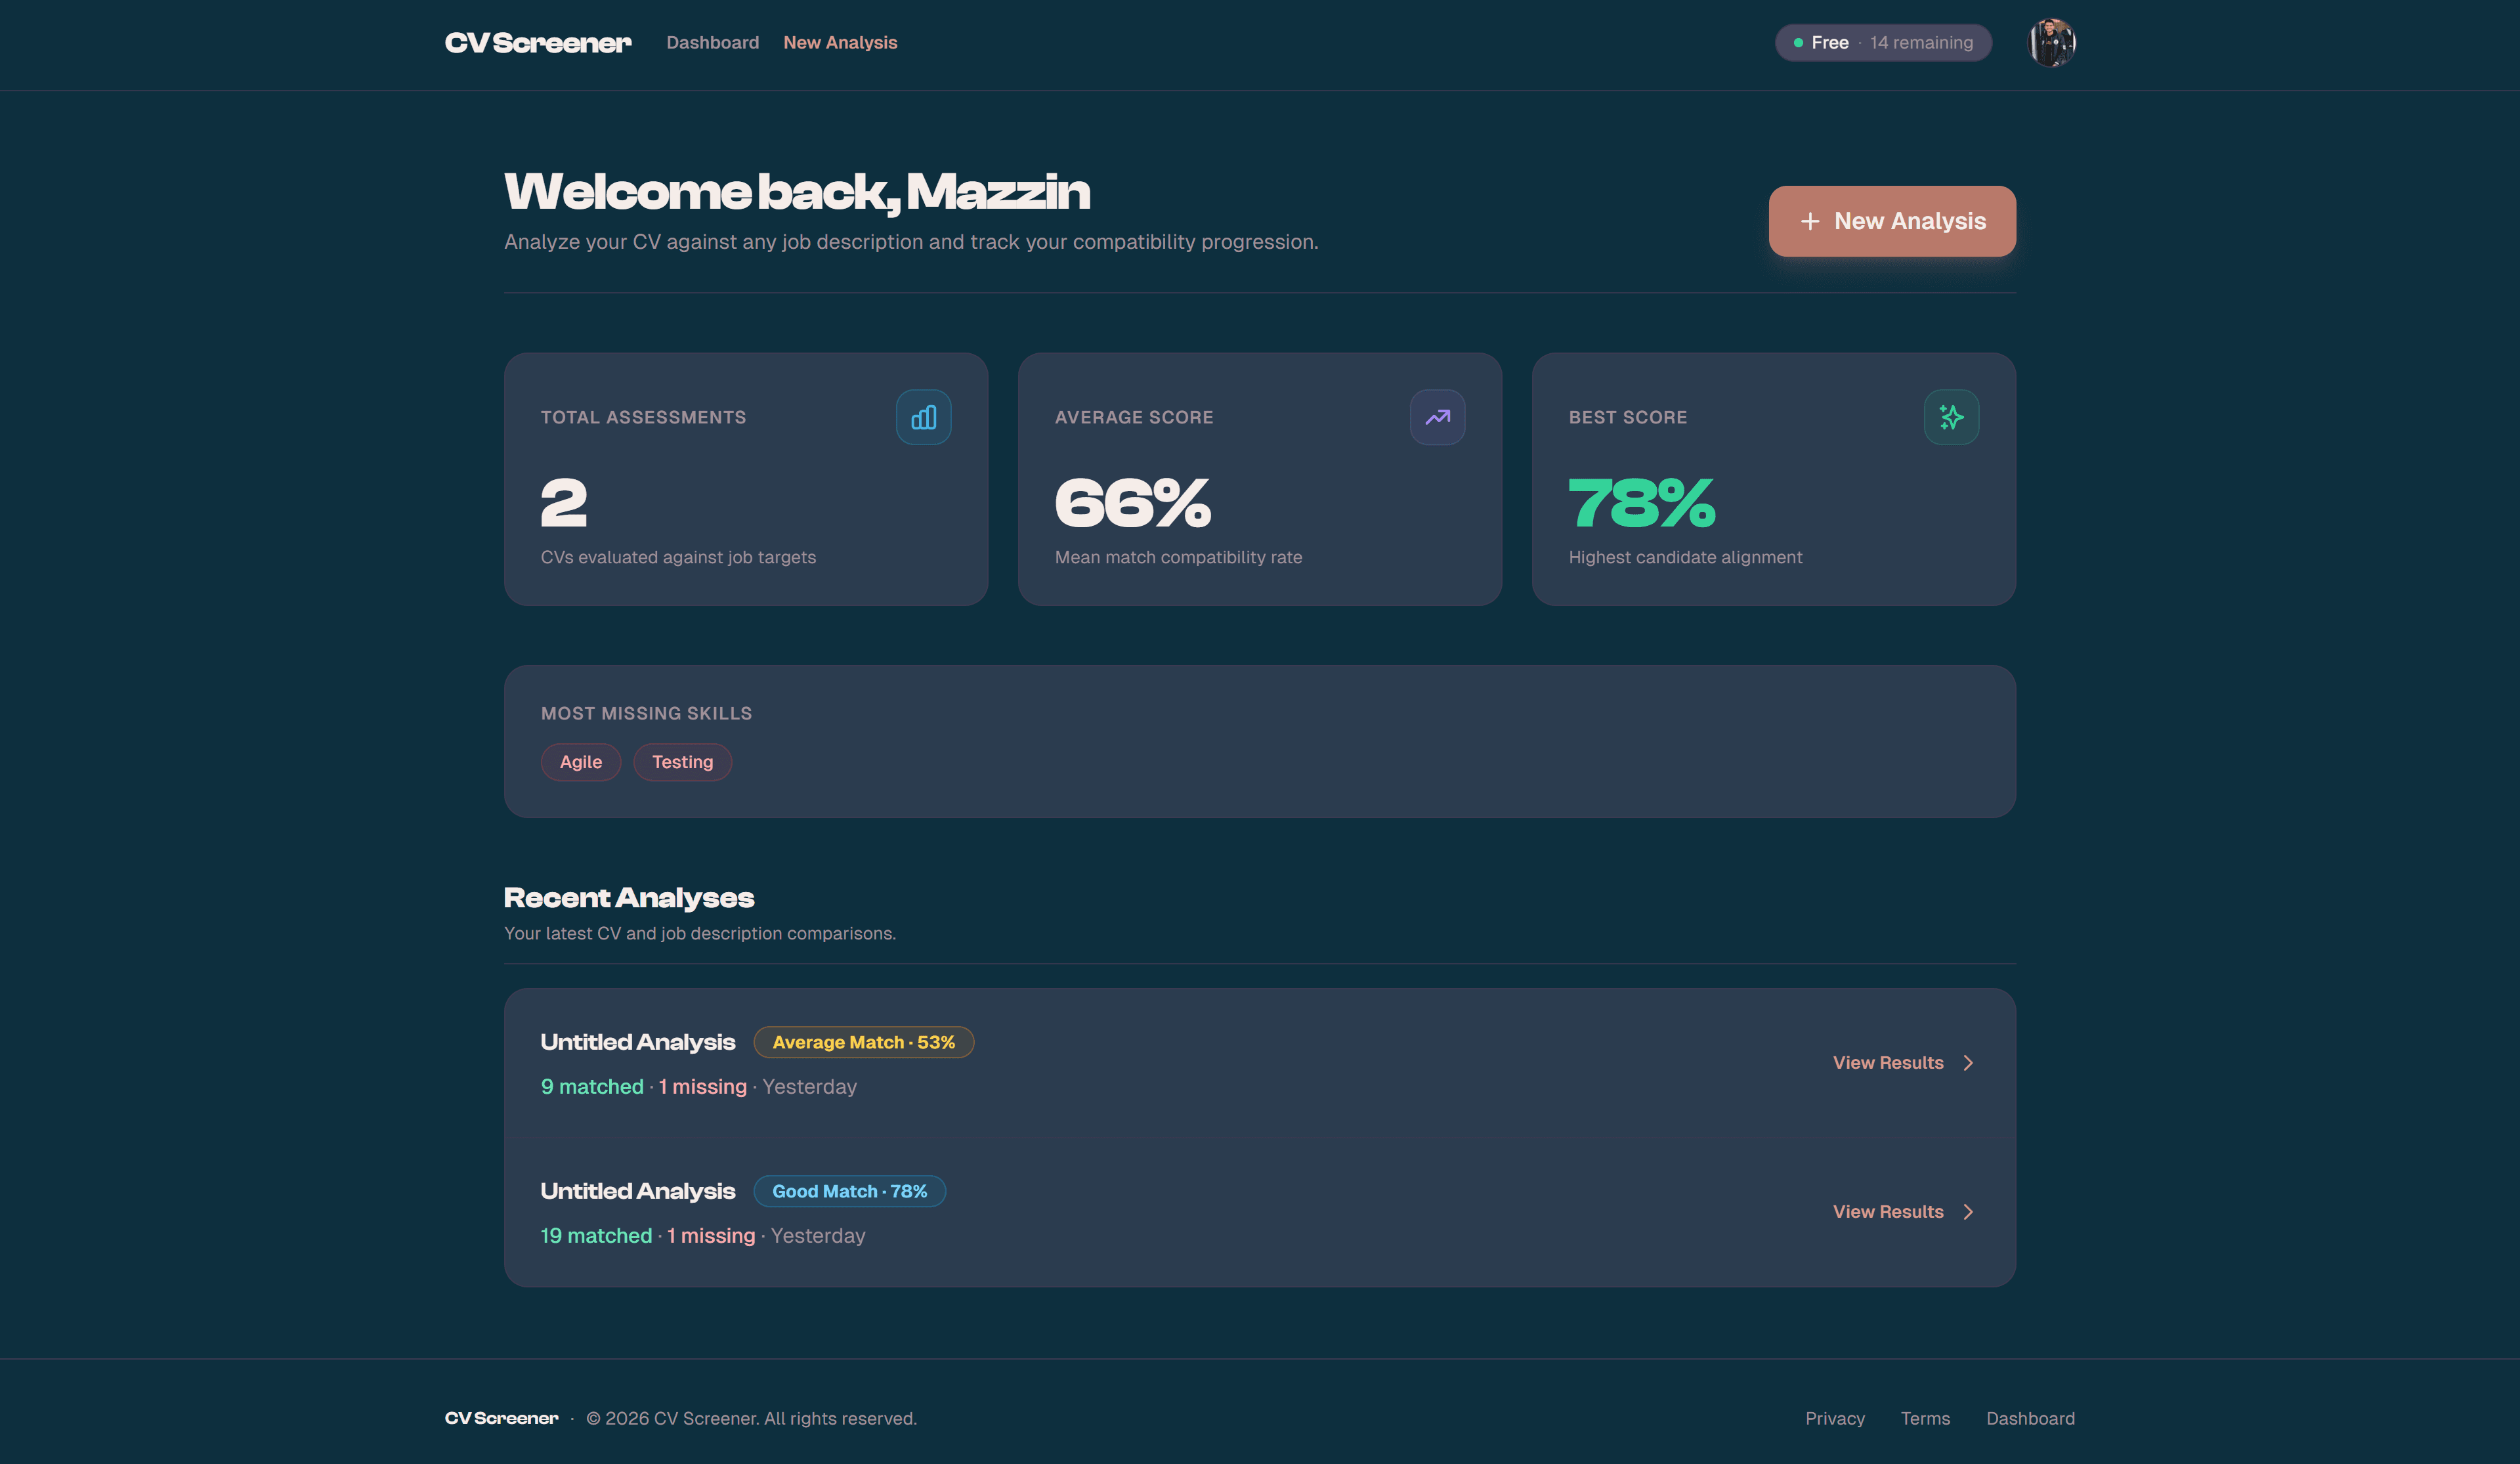Click the chevron arrow on 78% analysis row
The image size is (2520, 1464).
coord(1968,1212)
